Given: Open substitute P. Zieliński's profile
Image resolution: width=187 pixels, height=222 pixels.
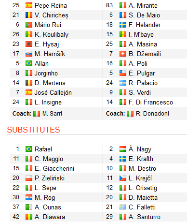Looking at the screenshot, I should 50,178.
